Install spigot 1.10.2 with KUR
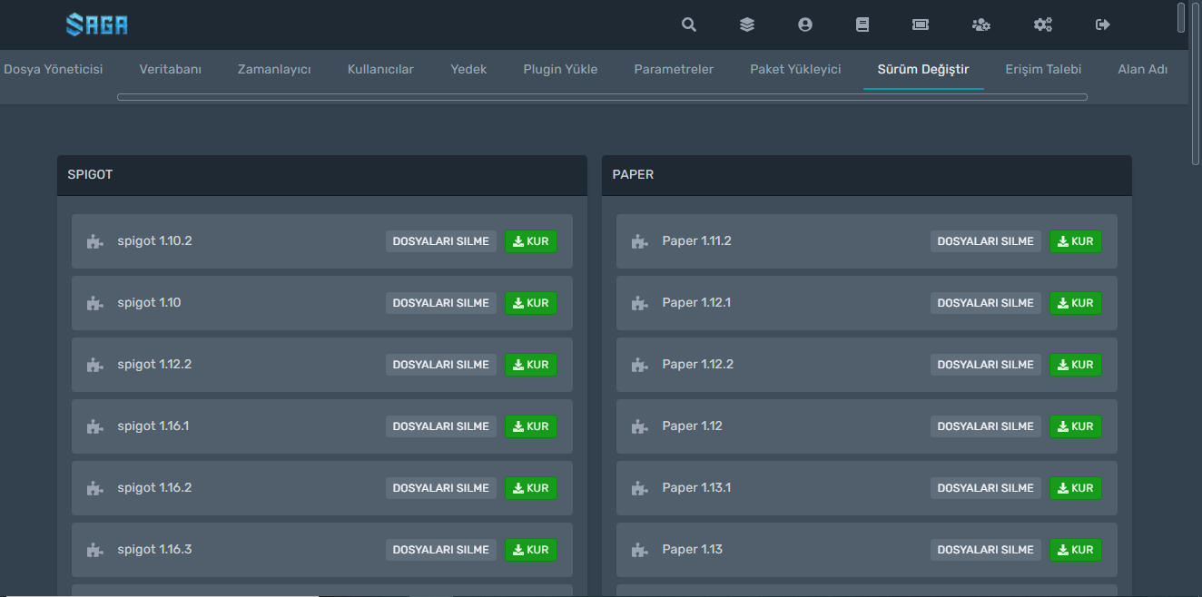The image size is (1202, 597). pos(531,241)
